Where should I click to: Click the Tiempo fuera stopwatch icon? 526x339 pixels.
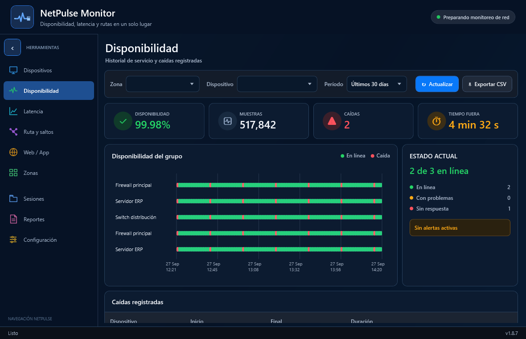(436, 121)
